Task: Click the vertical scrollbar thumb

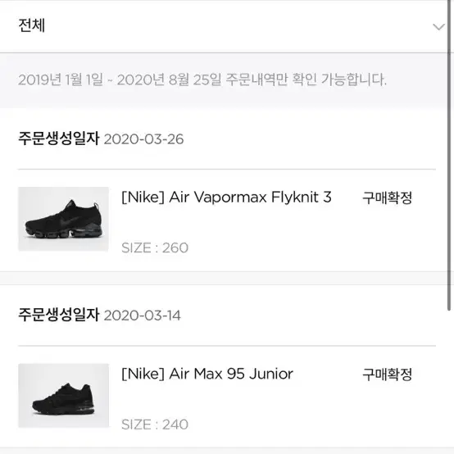Action: [449, 155]
